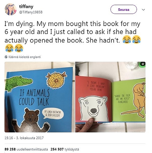Click tiffany's profile avatar photo
The height and width of the screenshot is (153, 152).
coord(11,10)
